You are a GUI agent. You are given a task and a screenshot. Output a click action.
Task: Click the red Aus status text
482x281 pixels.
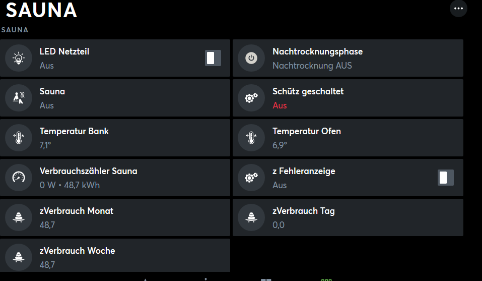(280, 105)
